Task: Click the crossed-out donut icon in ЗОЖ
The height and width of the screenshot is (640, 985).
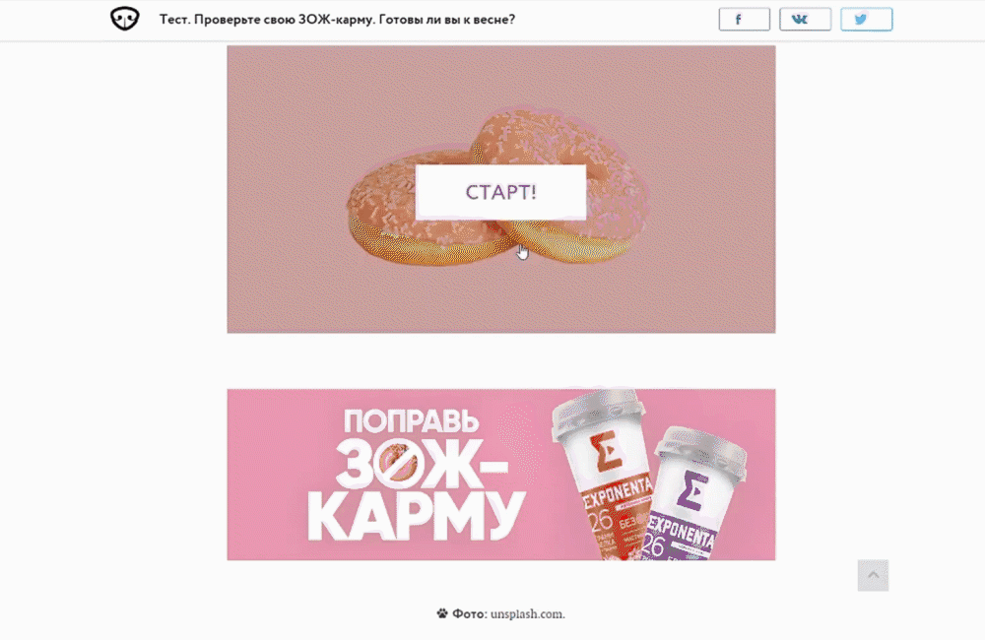Action: (x=398, y=464)
